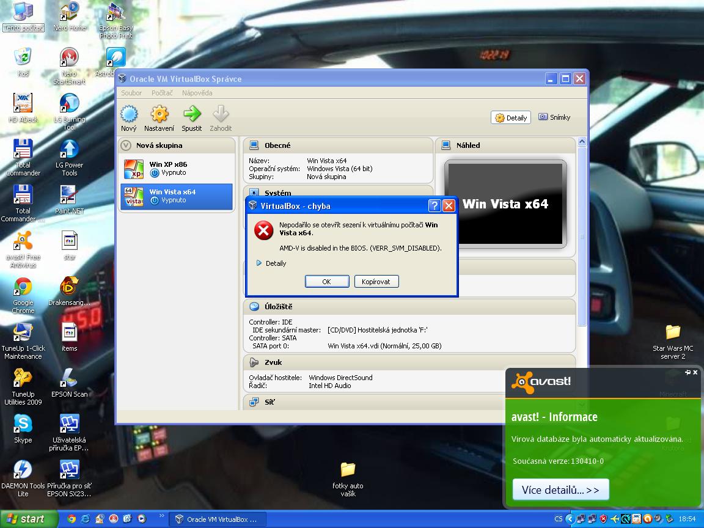Select the Koš recycle bin icon
The height and width of the screenshot is (528, 704).
23,62
